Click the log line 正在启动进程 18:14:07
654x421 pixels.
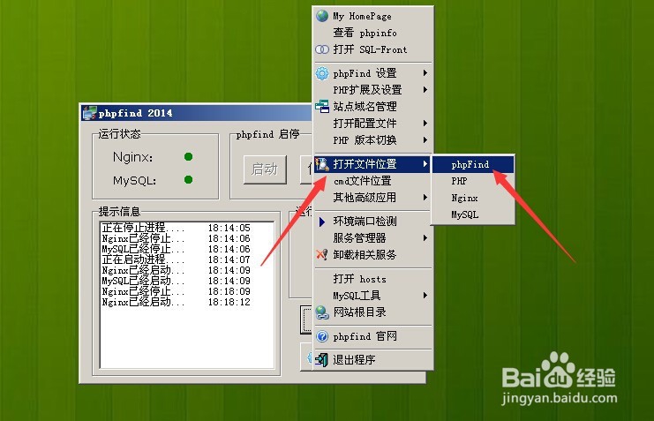point(176,259)
